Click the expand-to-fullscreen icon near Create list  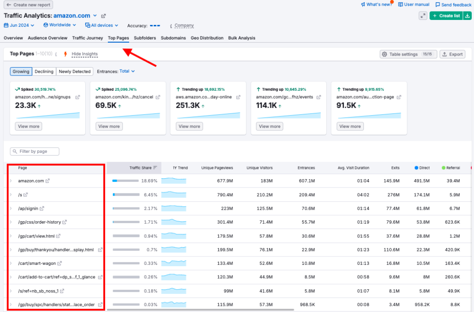tap(423, 16)
